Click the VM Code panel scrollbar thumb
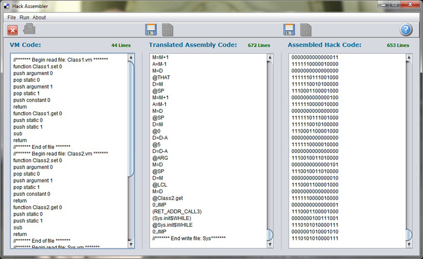The height and width of the screenshot is (259, 423). [x=131, y=118]
